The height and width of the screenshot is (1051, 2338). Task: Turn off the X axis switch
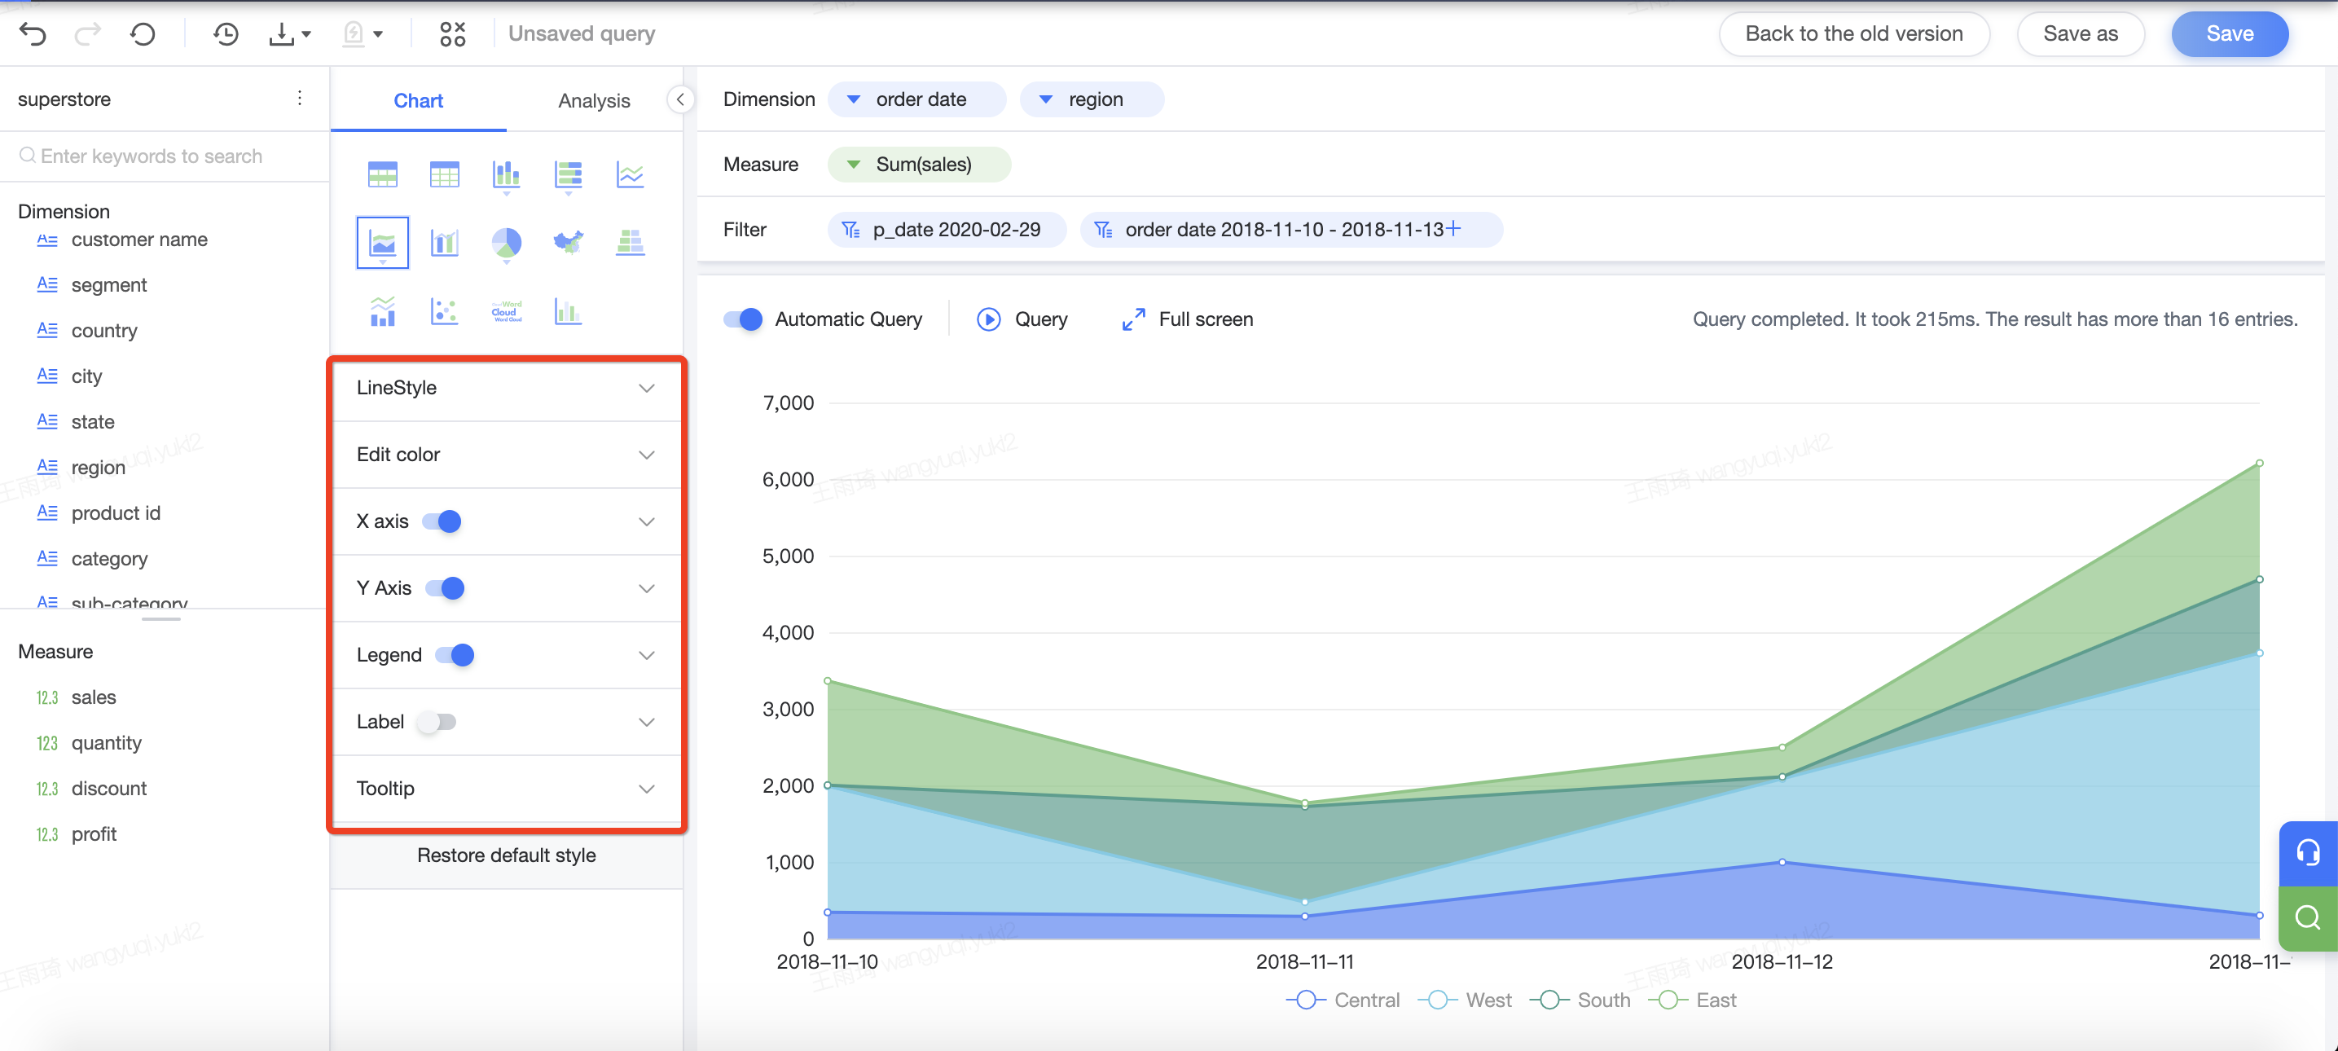[442, 522]
